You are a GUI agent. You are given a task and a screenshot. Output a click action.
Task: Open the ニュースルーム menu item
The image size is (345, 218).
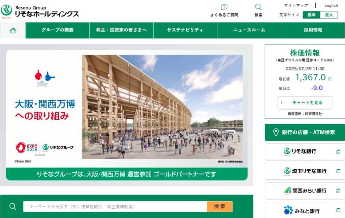249,30
